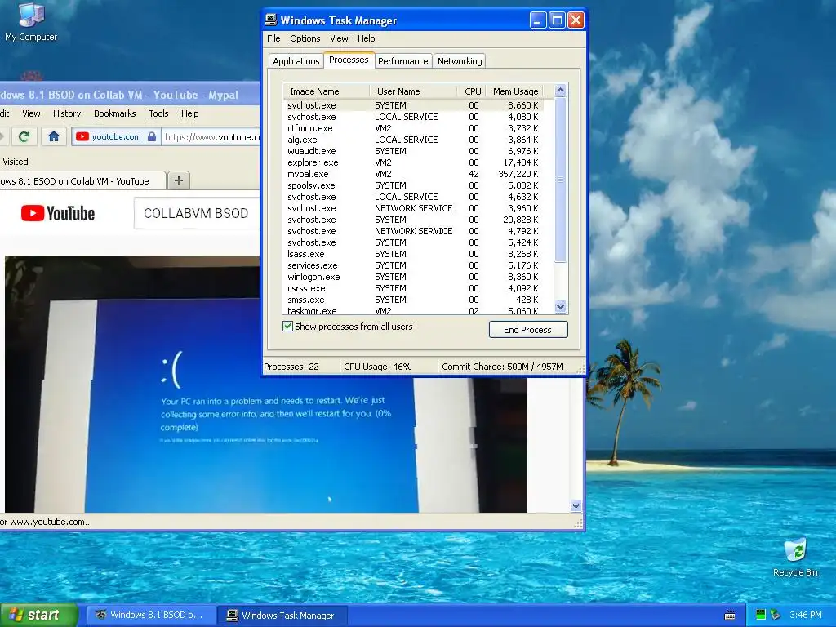Open new tab in Mypal browser

click(179, 180)
